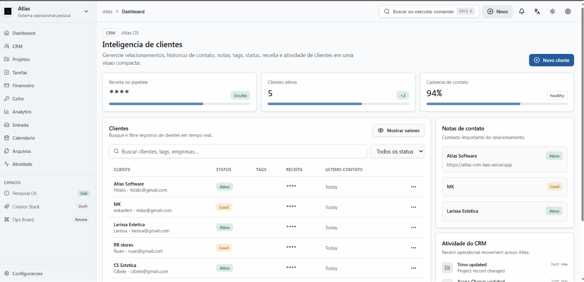Click the CRM people icon in sidebar

click(x=7, y=46)
